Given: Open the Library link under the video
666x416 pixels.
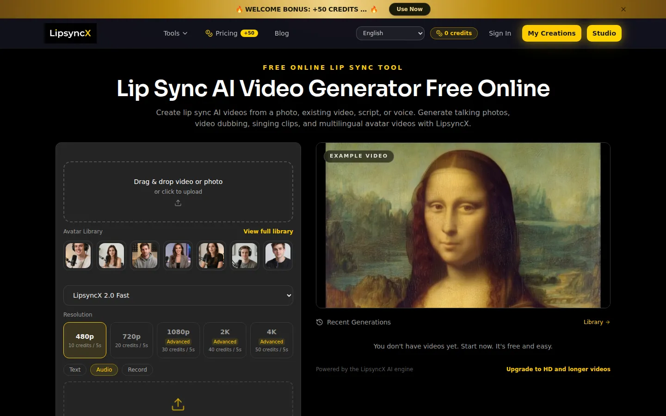Looking at the screenshot, I should (x=597, y=322).
